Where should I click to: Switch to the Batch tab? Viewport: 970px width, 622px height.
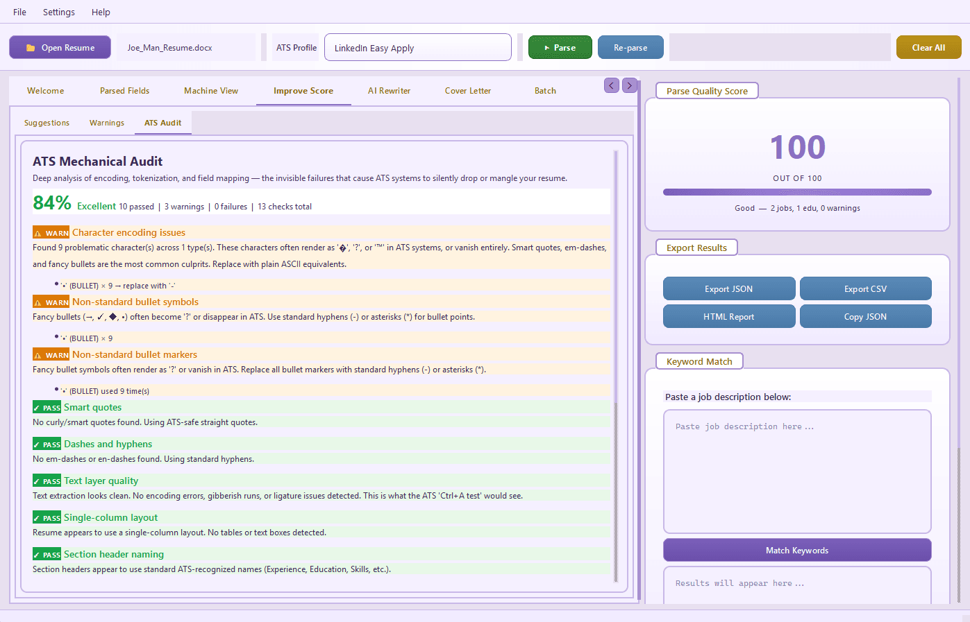coord(545,91)
